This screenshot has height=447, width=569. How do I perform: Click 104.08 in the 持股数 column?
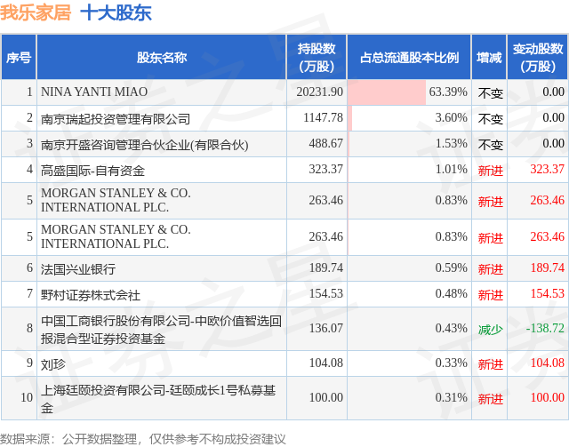pyautogui.click(x=326, y=363)
